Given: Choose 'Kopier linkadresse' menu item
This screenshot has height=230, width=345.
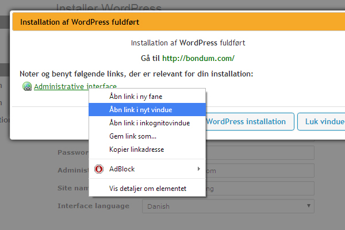Looking at the screenshot, I should point(147,149).
